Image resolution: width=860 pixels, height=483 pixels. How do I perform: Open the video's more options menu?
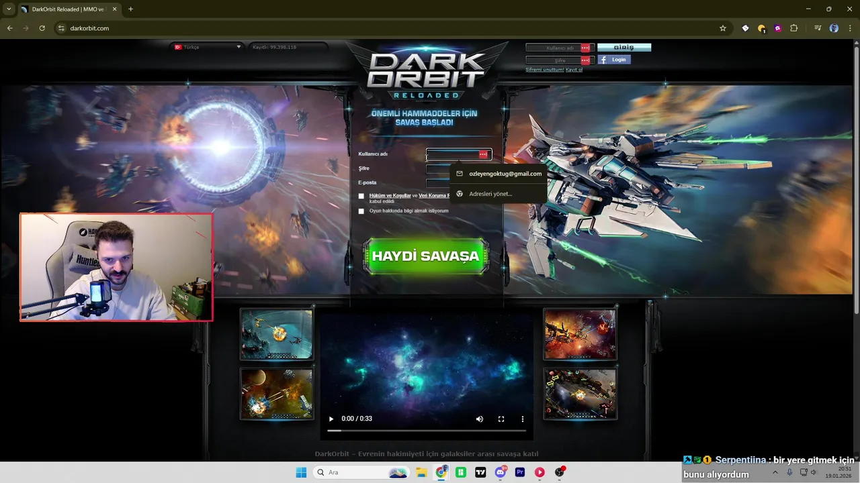523,419
